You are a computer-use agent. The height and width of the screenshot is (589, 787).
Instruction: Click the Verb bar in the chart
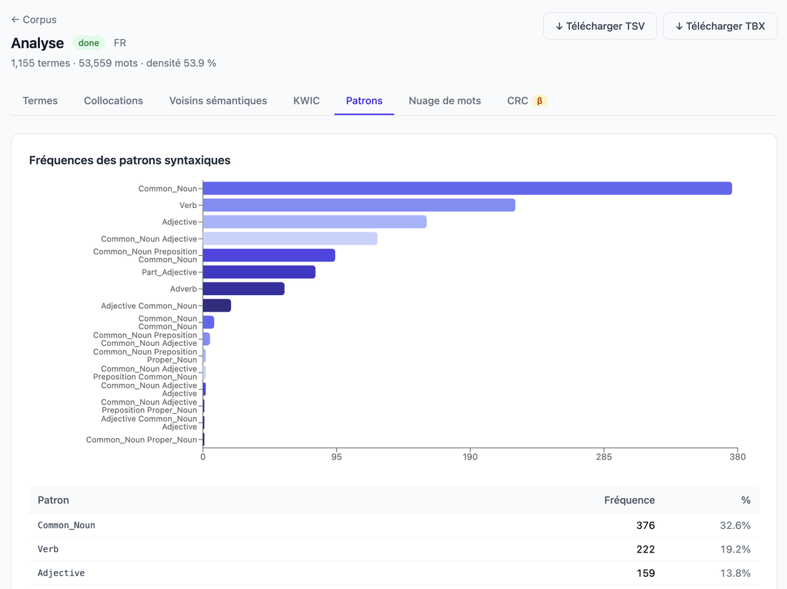pos(359,205)
